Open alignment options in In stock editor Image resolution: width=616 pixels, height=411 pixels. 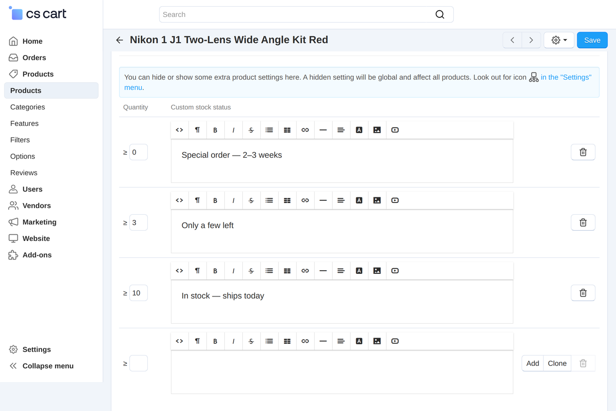[341, 271]
